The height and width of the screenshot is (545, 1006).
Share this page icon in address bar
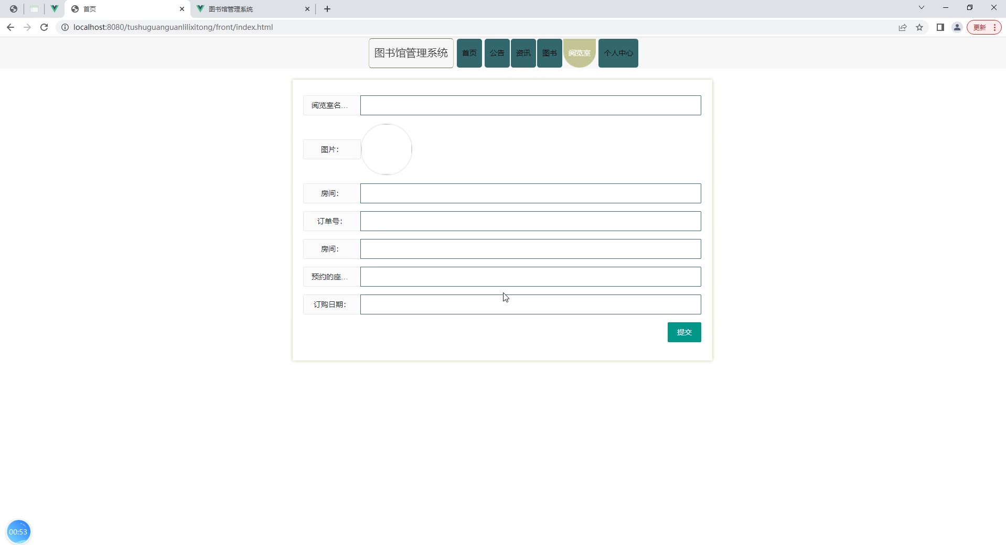coord(903,27)
